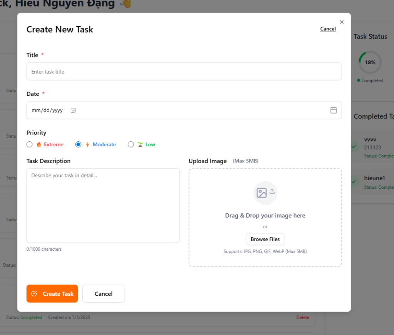Open the Browse Files picker
Screen dimensions: 394x335
265,239
